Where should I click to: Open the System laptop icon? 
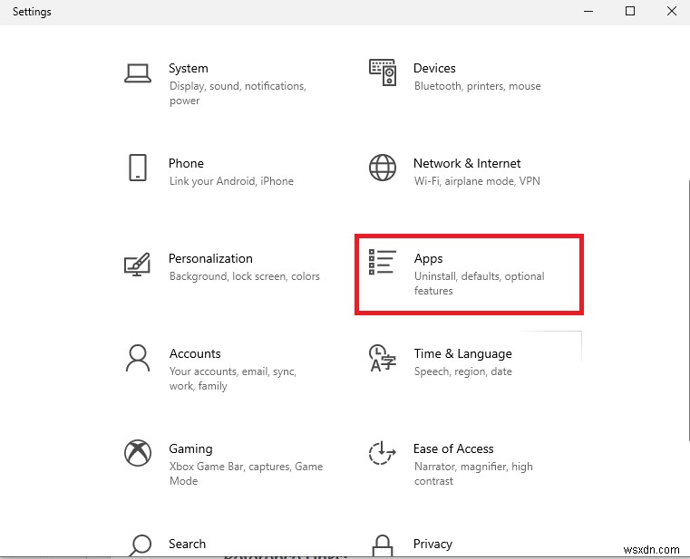click(x=138, y=73)
